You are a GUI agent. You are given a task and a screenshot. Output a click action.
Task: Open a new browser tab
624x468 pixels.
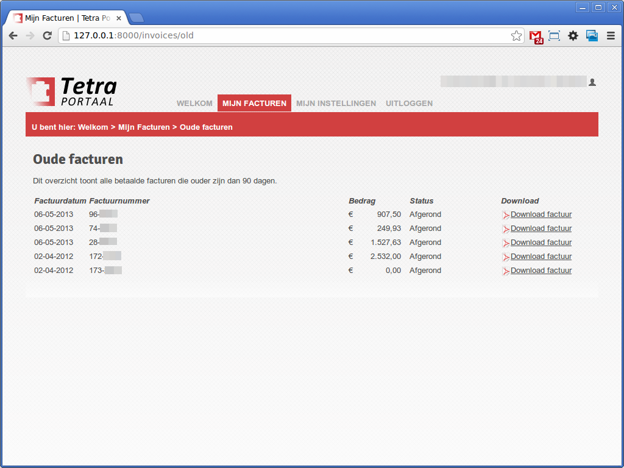click(136, 18)
